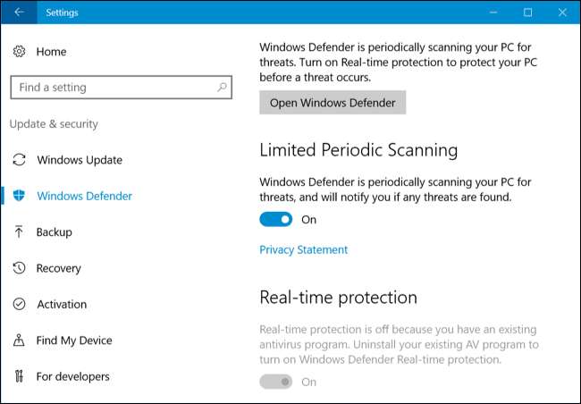
Task: Click the Find My Device person icon
Action: [19, 340]
